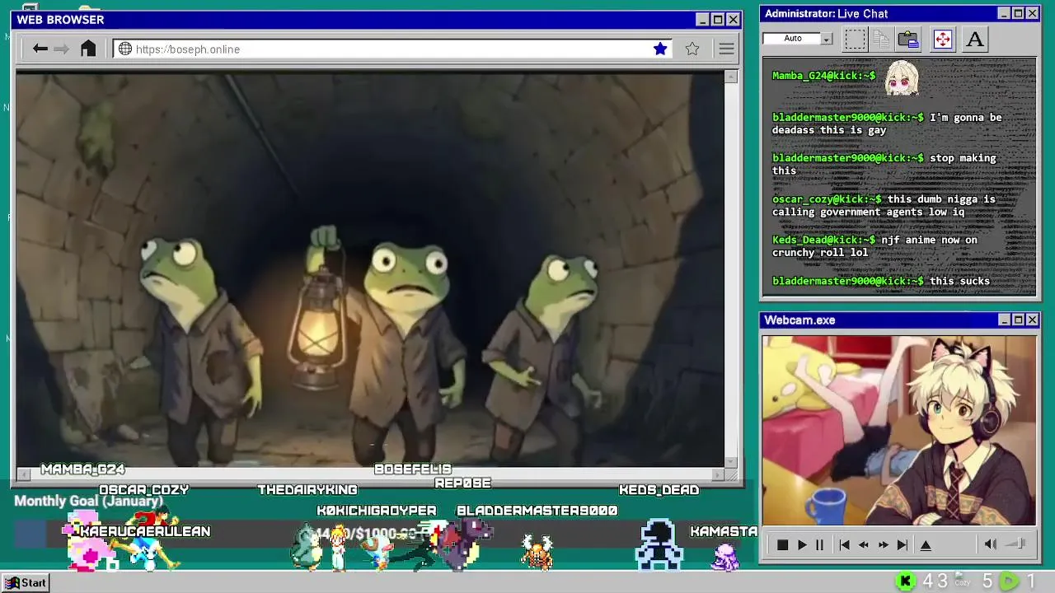Click the globe icon in the address bar
1055x593 pixels.
125,49
